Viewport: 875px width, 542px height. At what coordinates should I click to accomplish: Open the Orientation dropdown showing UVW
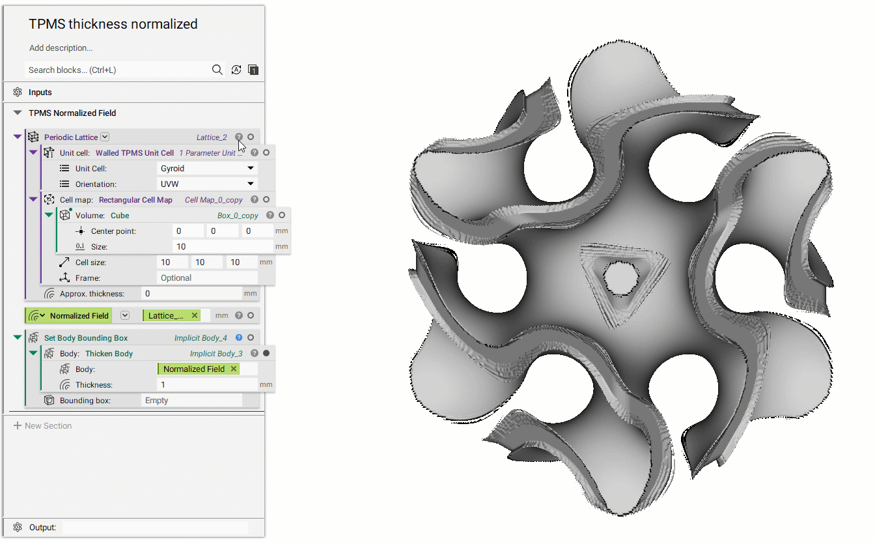pos(207,183)
